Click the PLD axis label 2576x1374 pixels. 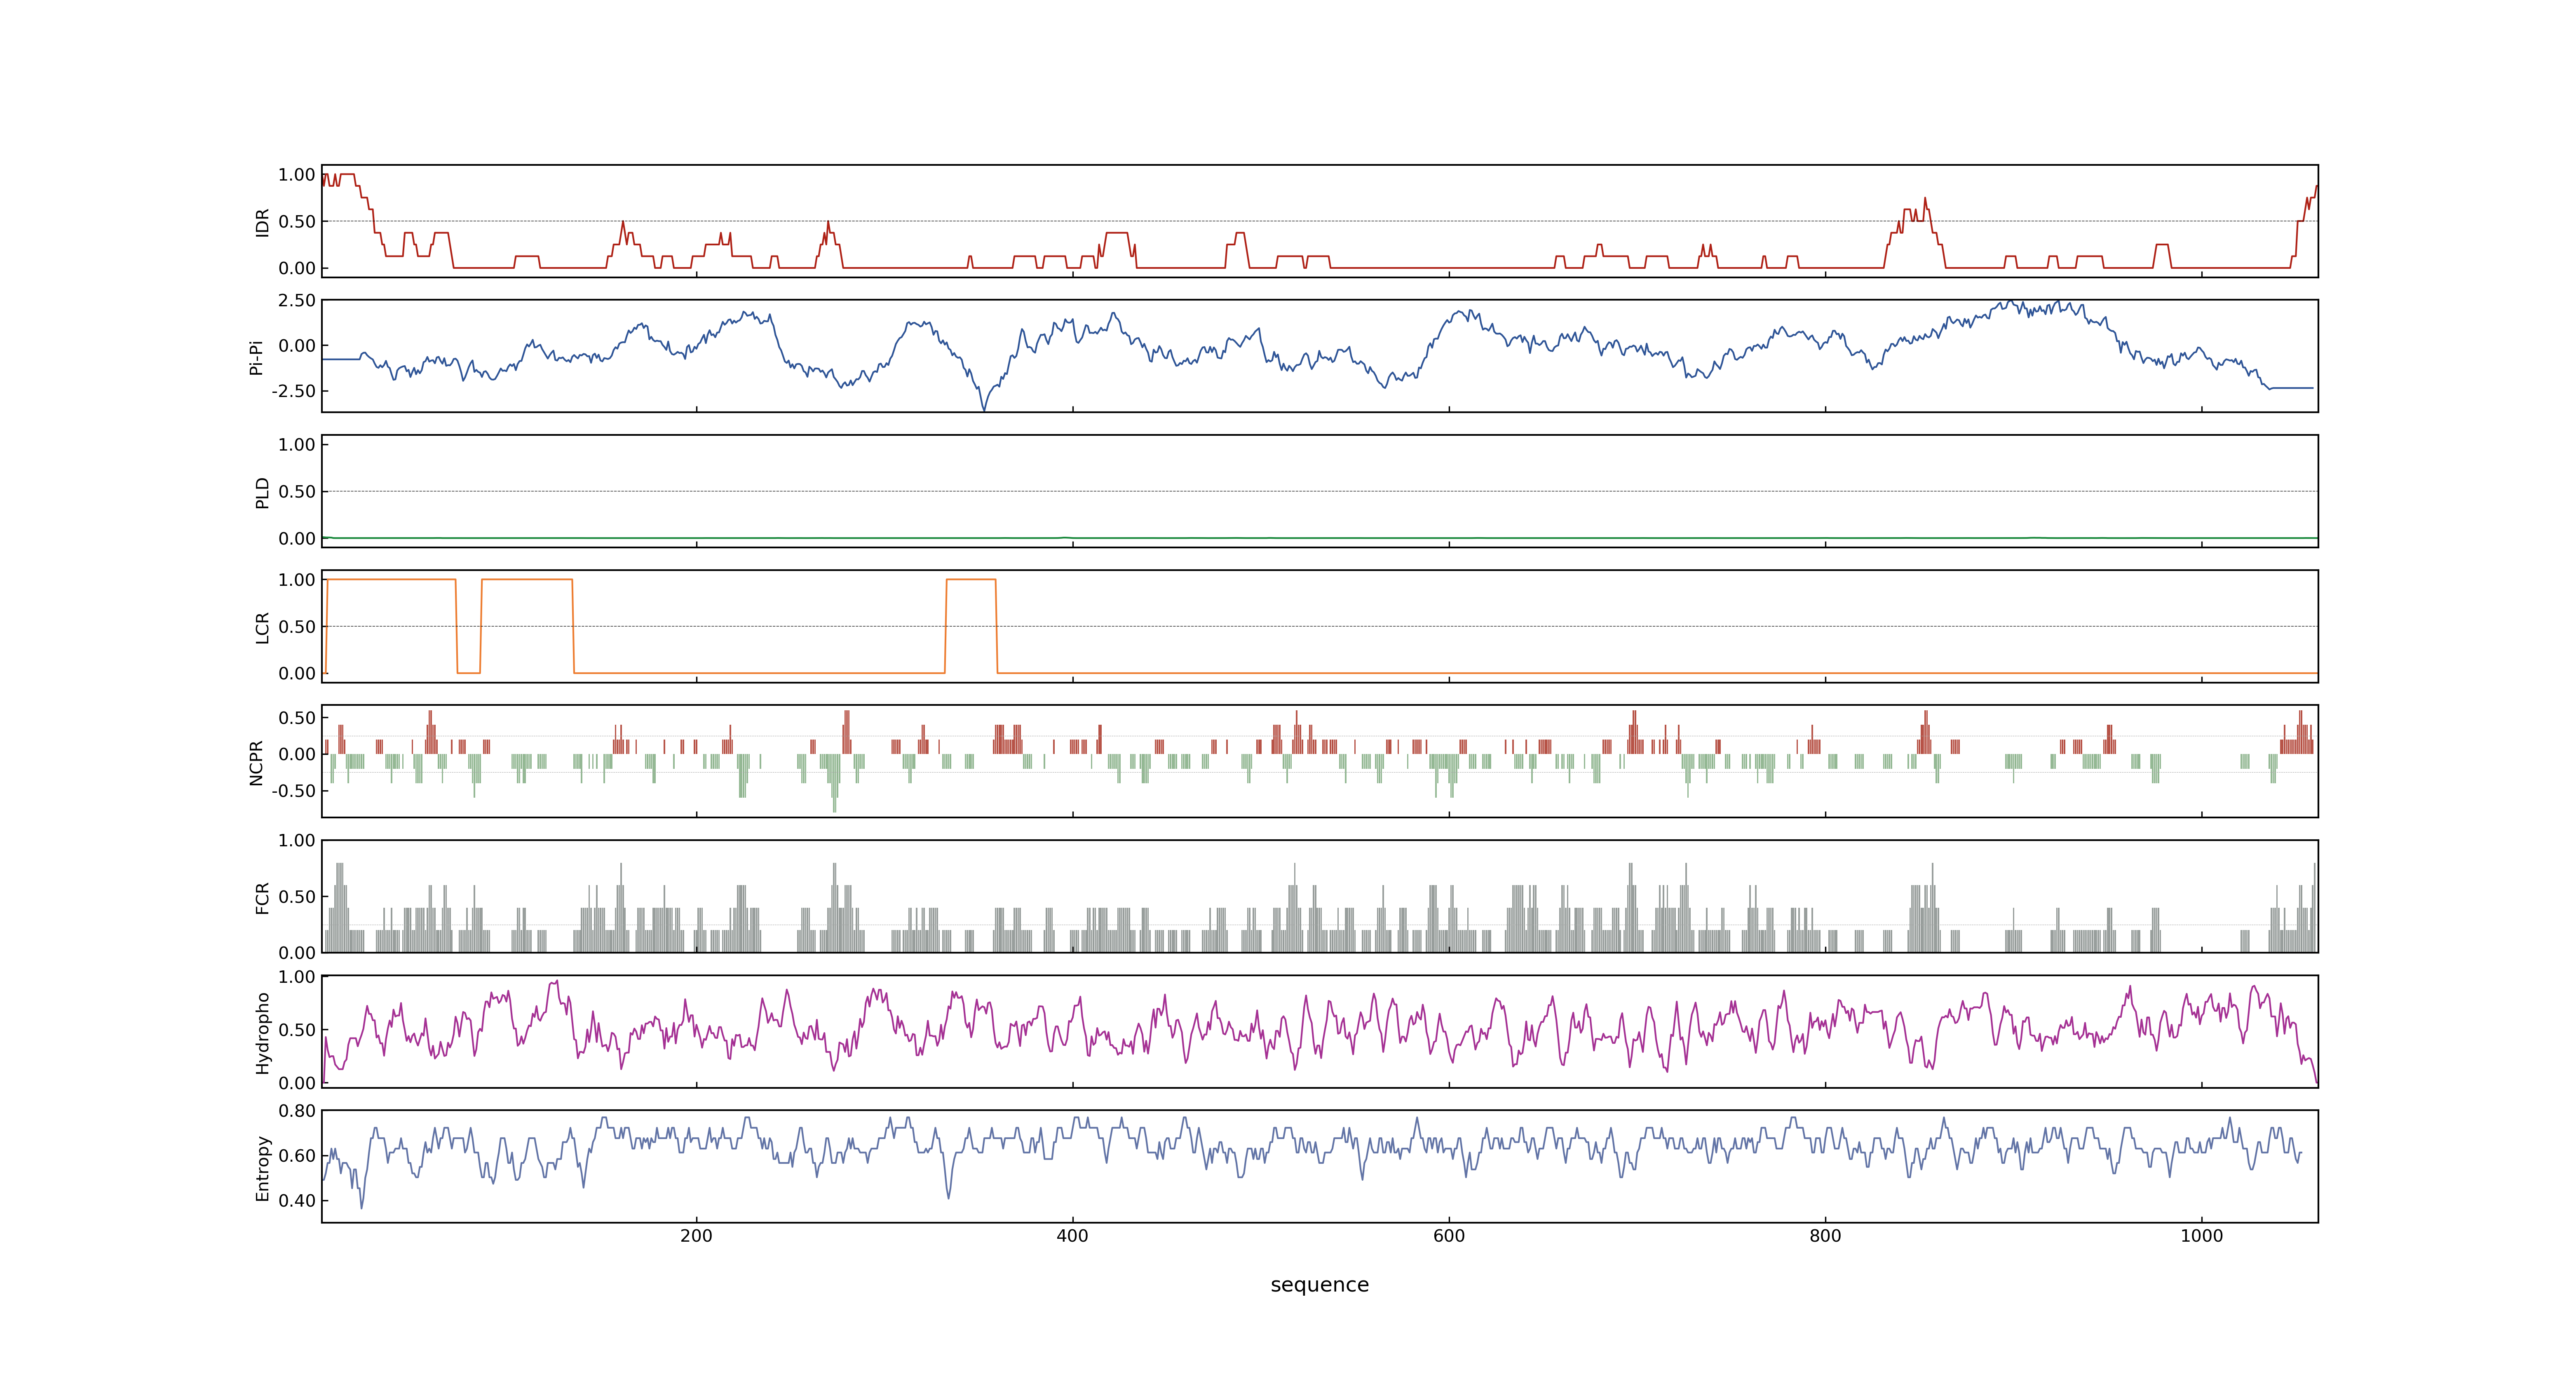(263, 492)
